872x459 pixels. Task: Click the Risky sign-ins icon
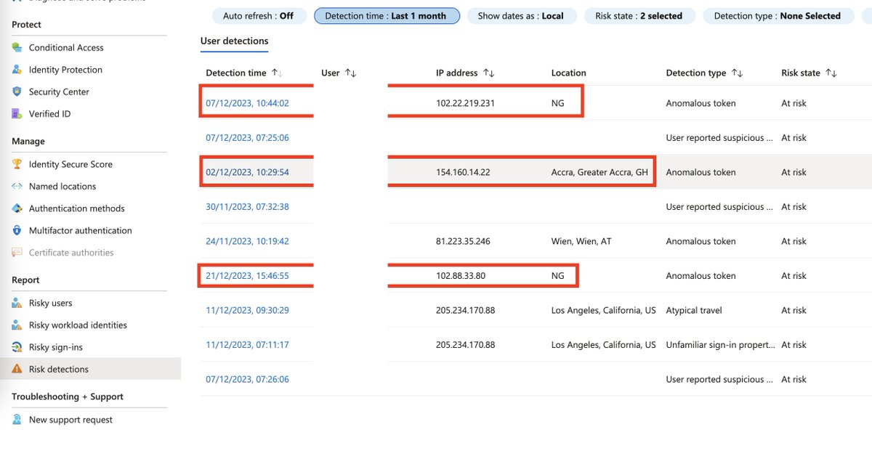point(17,347)
